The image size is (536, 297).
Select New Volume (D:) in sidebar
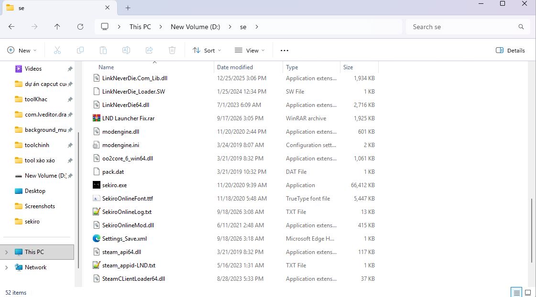[45, 176]
